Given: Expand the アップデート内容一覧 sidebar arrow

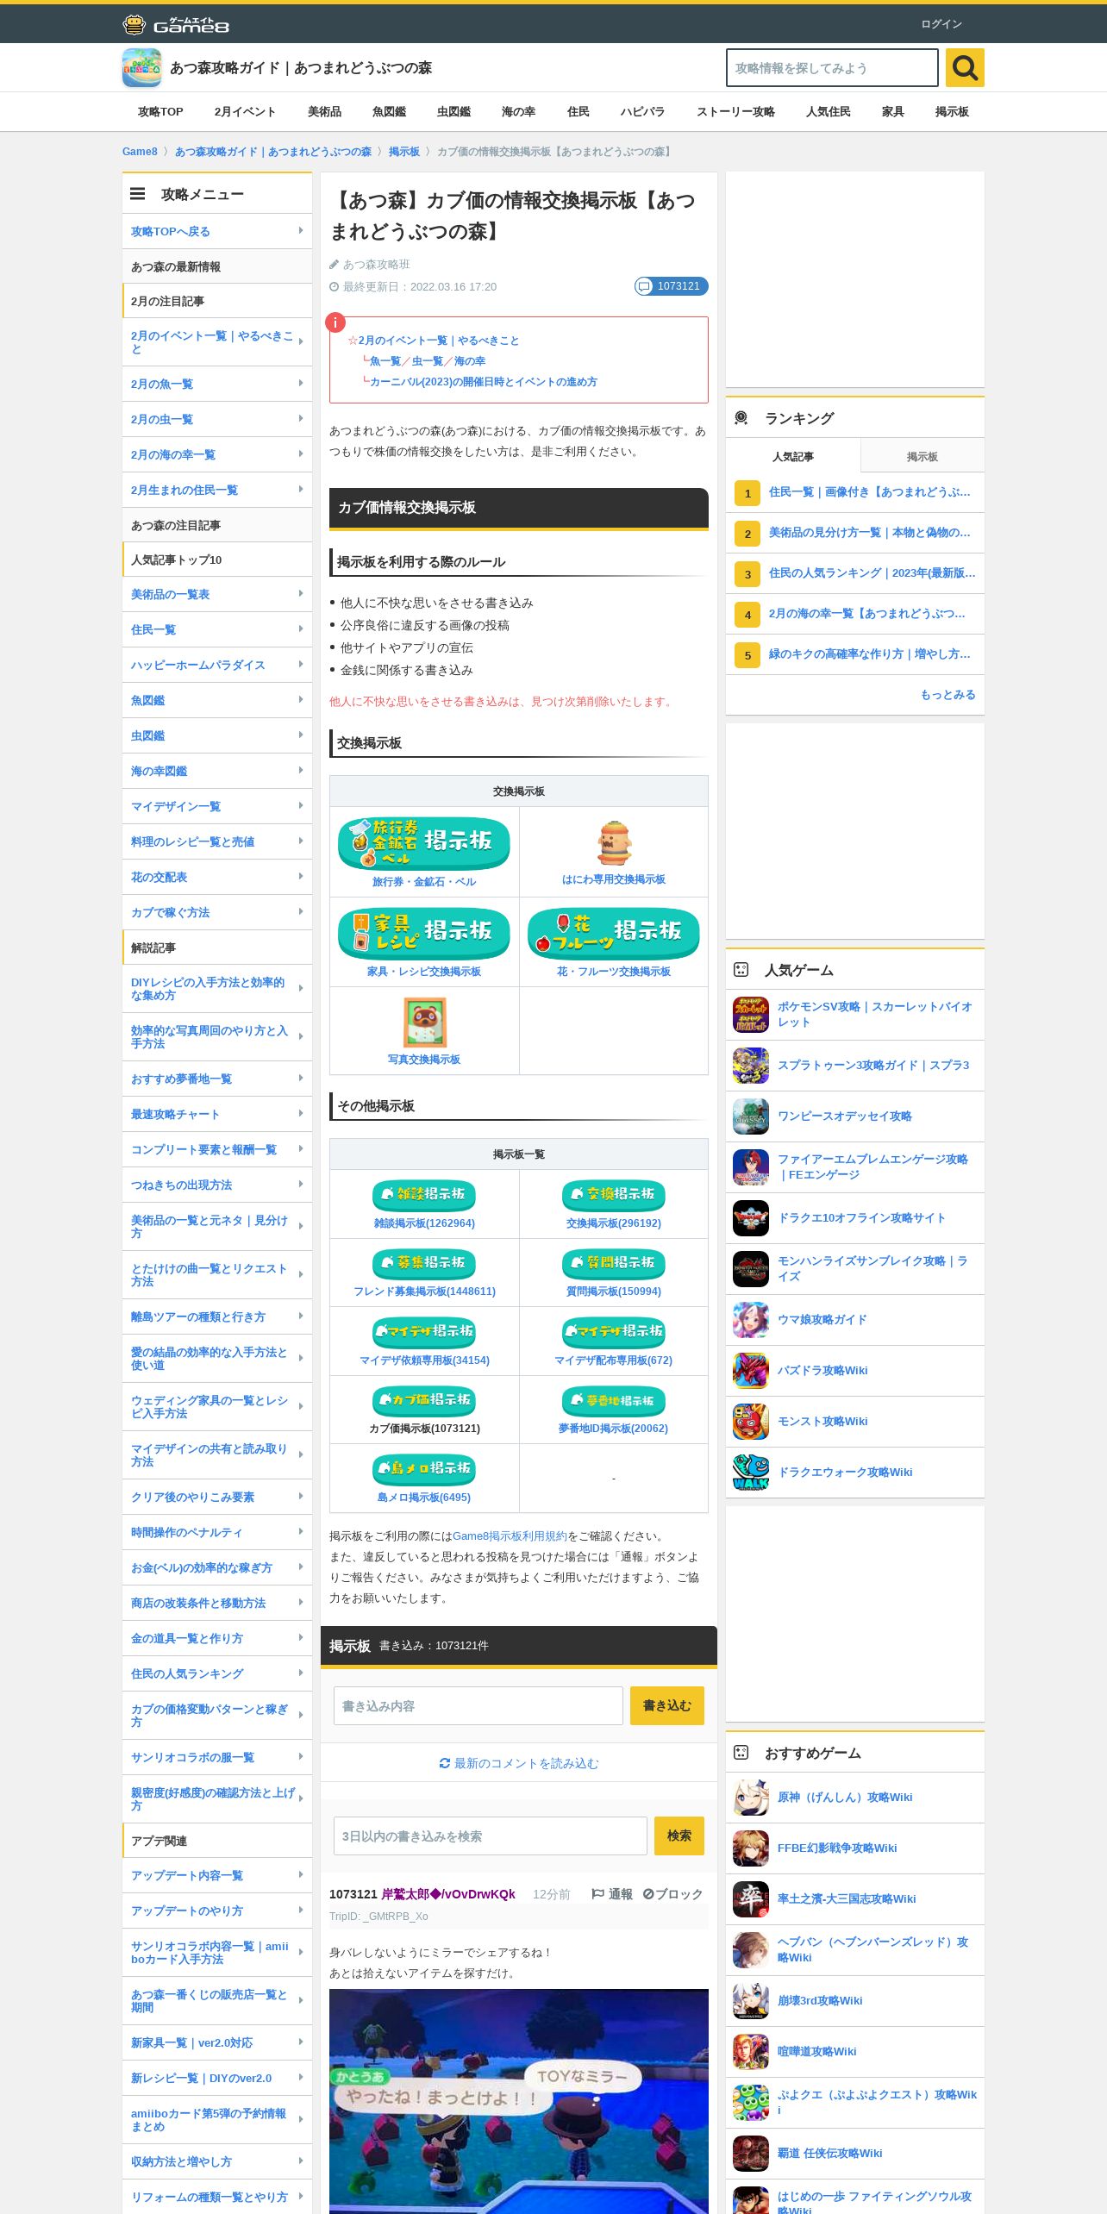Looking at the screenshot, I should point(301,1875).
